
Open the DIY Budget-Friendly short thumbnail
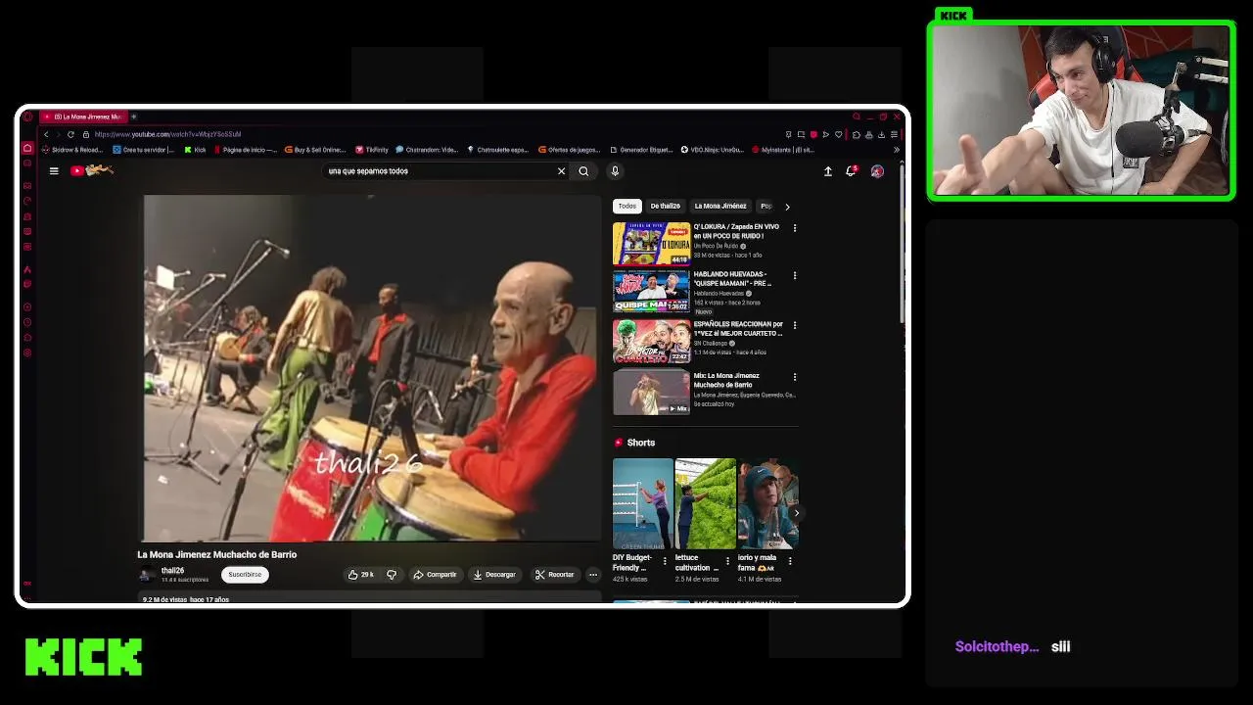643,503
